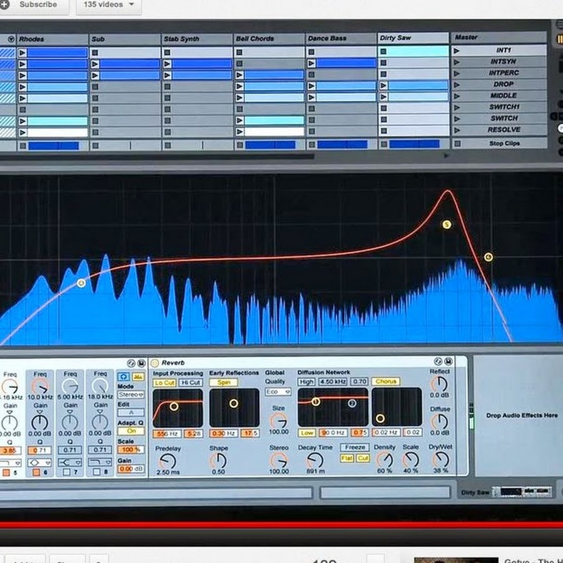
Task: Toggle the Lo Cut input filter
Action: click(165, 382)
